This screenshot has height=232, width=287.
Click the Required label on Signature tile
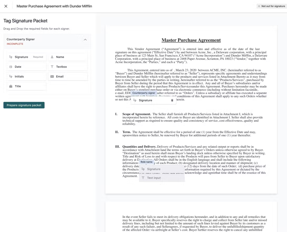(x=38, y=57)
